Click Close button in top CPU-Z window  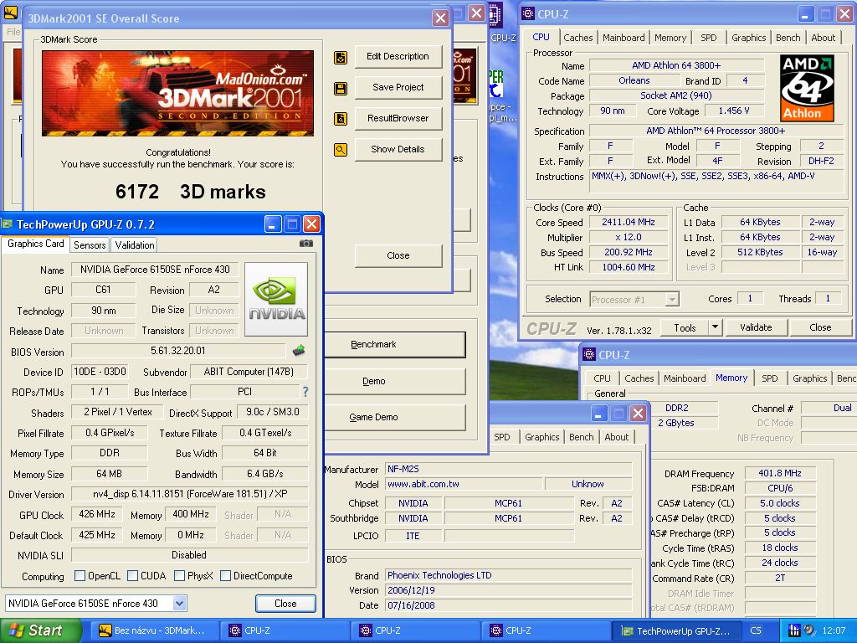(x=820, y=327)
